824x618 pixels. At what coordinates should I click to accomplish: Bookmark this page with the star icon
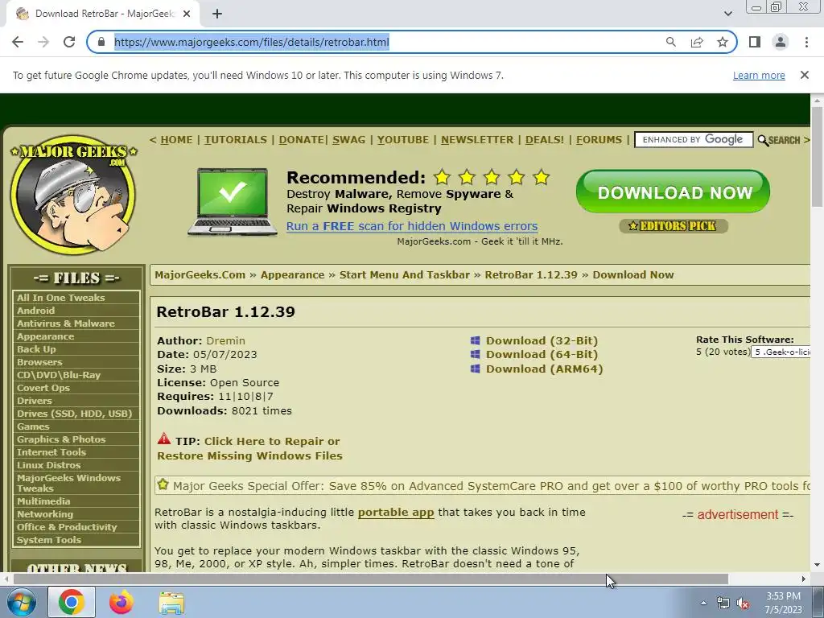pyautogui.click(x=723, y=42)
